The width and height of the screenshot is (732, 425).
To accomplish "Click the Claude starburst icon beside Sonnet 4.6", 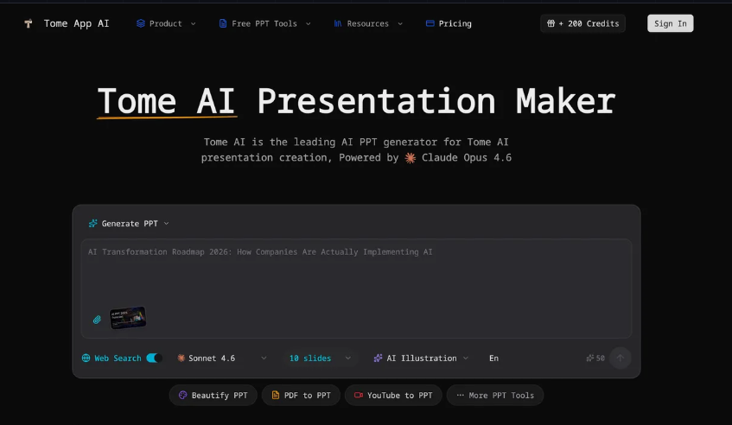I will (x=181, y=358).
